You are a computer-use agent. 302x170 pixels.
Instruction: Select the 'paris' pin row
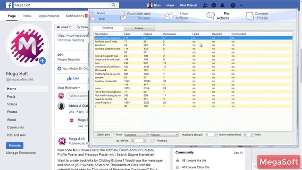point(193,88)
